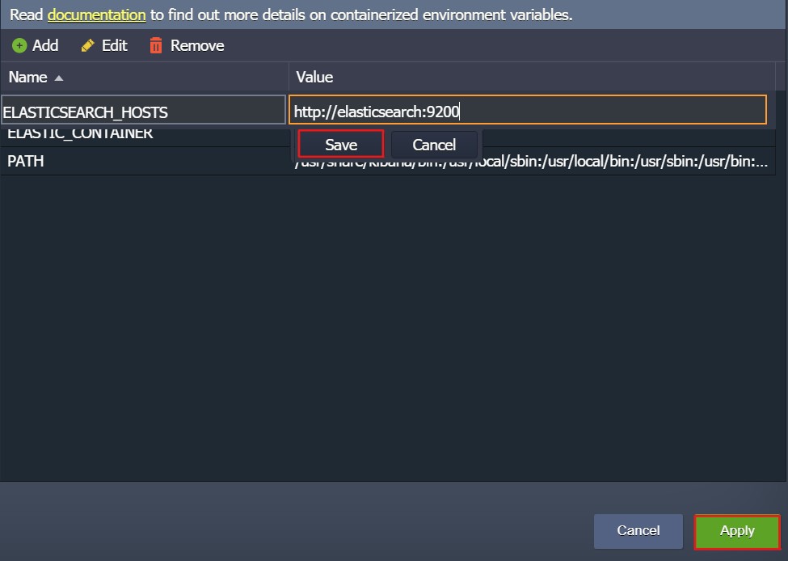Viewport: 788px width, 561px height.
Task: Cancel the variables dialog
Action: (x=638, y=531)
